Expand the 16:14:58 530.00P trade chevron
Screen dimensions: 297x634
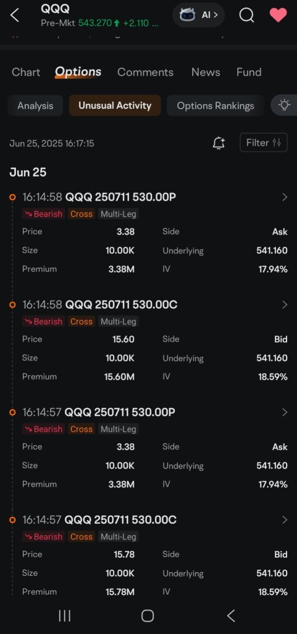[x=285, y=198]
